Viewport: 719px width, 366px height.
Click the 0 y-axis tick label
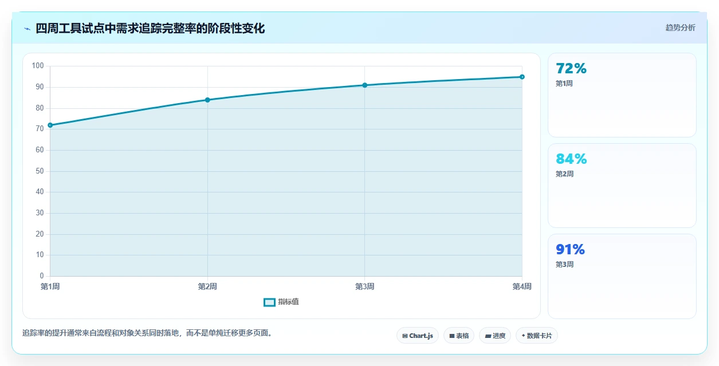42,276
